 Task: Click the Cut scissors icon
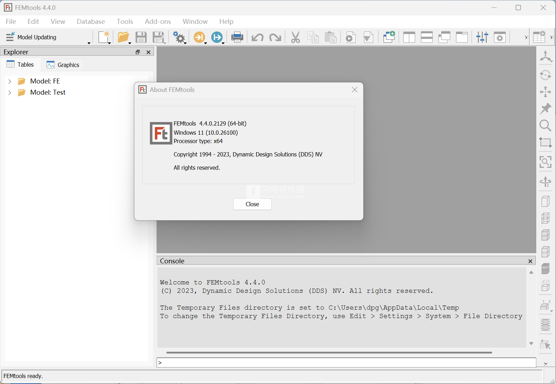tap(296, 37)
